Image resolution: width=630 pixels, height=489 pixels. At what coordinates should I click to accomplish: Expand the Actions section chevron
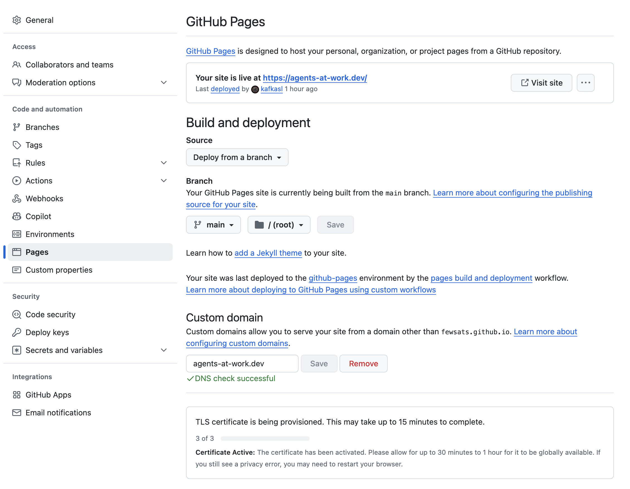tap(163, 180)
